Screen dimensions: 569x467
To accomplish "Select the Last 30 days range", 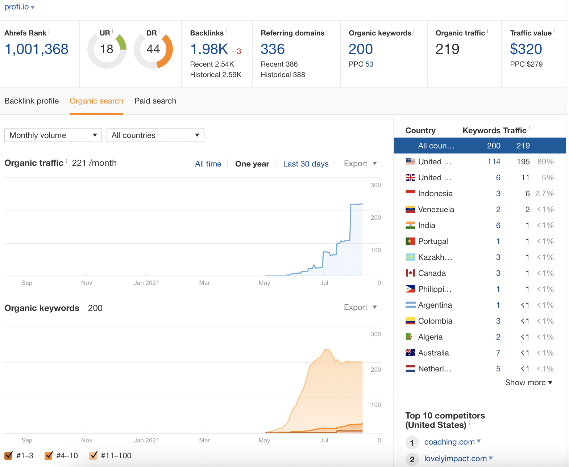I will [306, 164].
